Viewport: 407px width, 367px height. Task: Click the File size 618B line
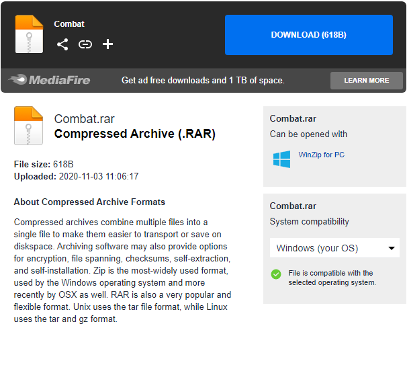click(44, 164)
